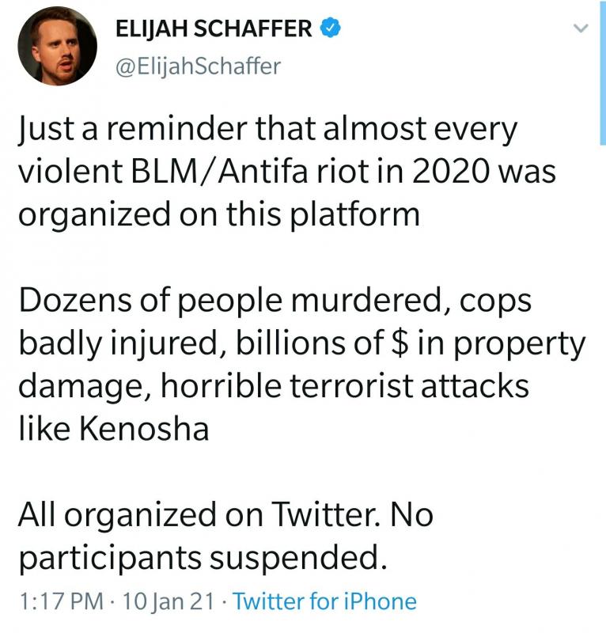
Task: Click the 1:17 PM timestamp
Action: click(61, 601)
